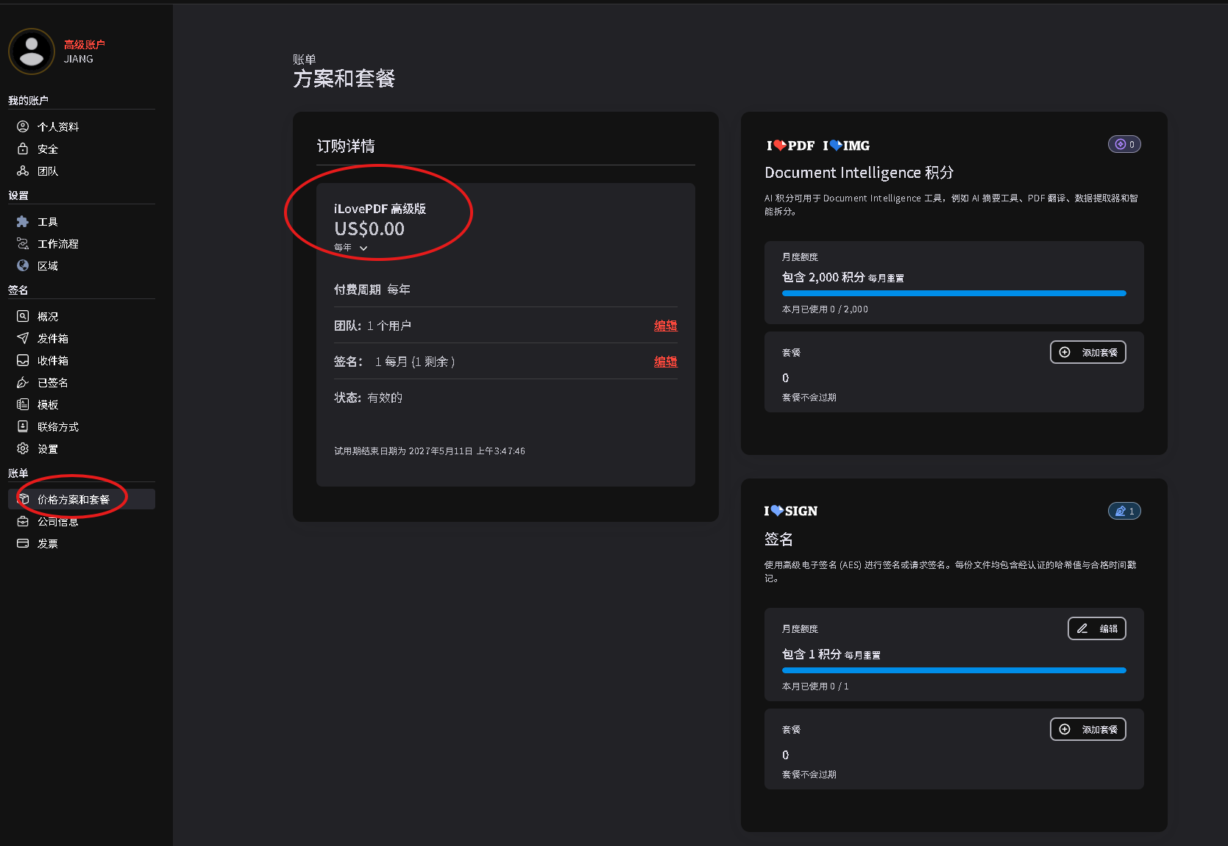Click the iLoveIMG logo
The height and width of the screenshot is (846, 1228).
846,146
